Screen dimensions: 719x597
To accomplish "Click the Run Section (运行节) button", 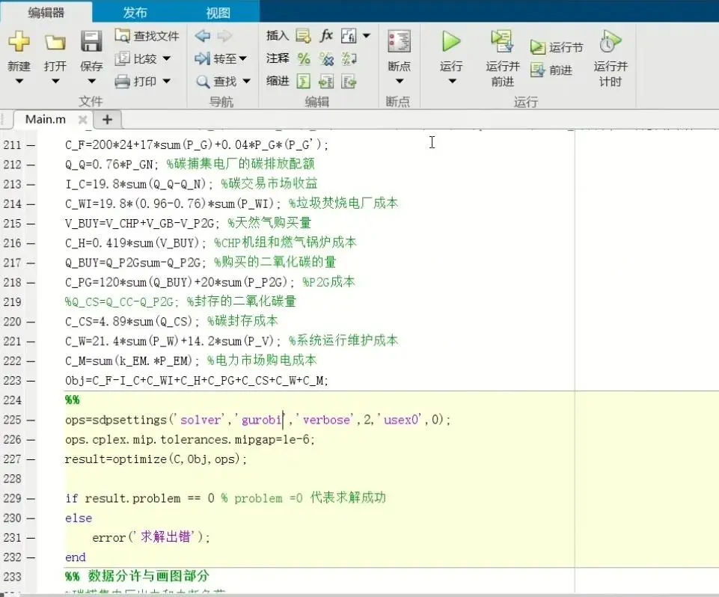I will pyautogui.click(x=557, y=47).
